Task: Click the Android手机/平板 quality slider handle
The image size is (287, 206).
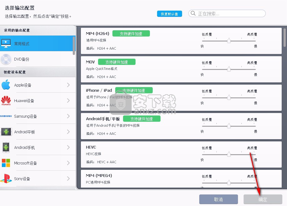Action: [x=229, y=126]
